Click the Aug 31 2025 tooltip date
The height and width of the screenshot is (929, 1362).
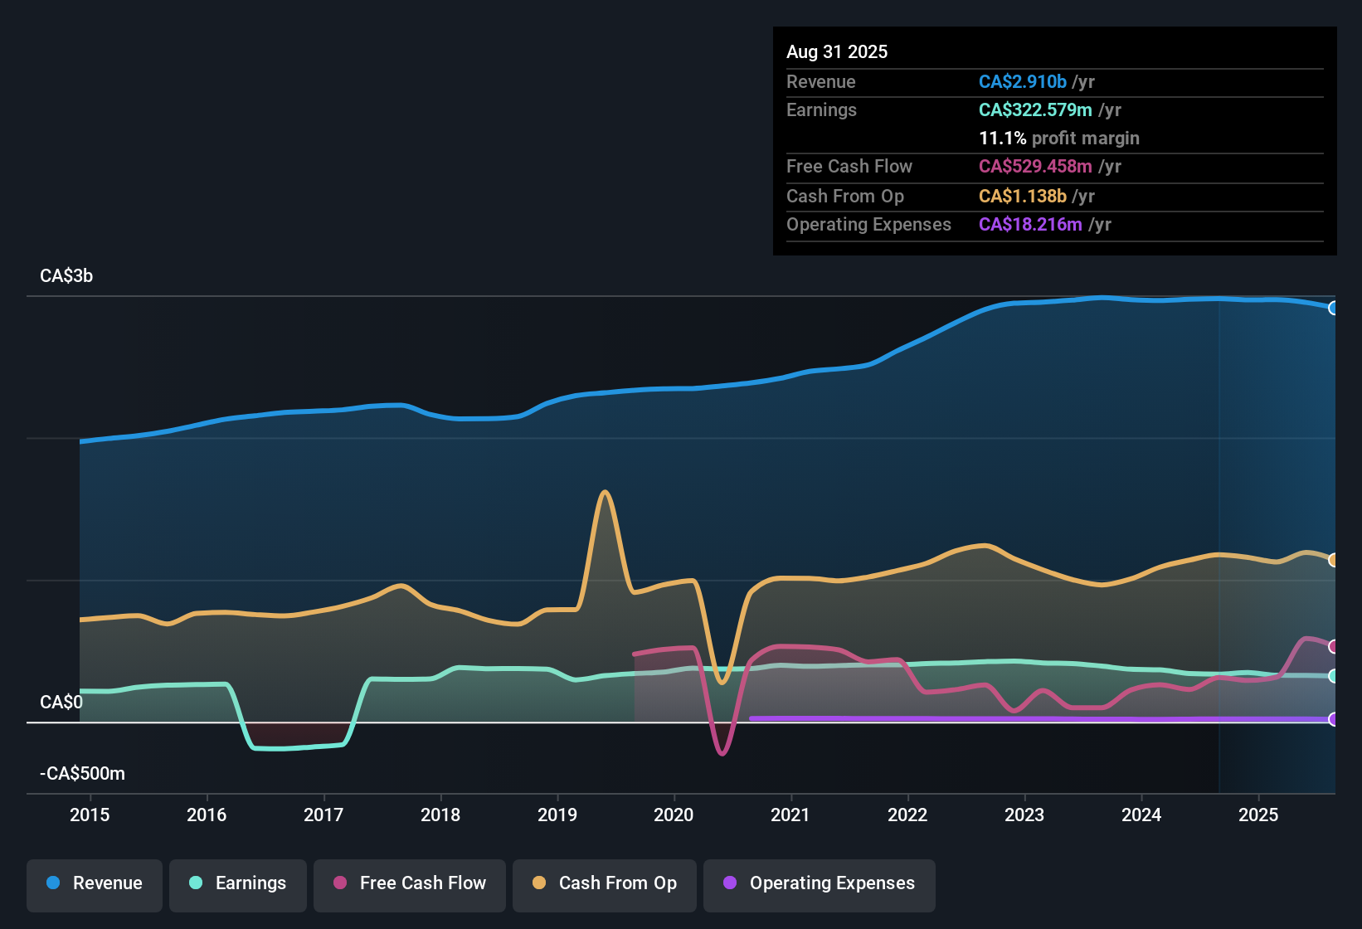pyautogui.click(x=837, y=51)
